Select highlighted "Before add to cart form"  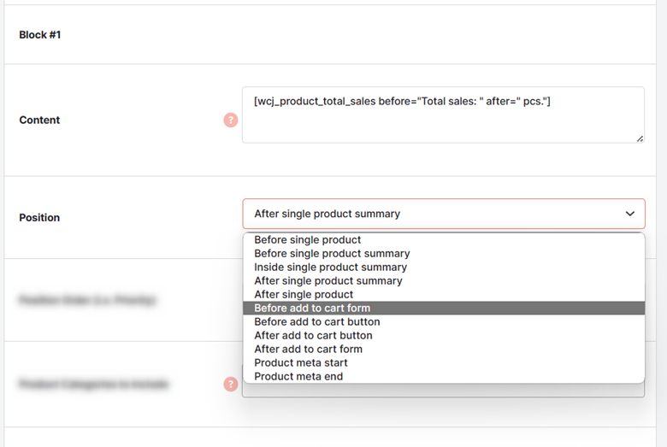(x=444, y=308)
